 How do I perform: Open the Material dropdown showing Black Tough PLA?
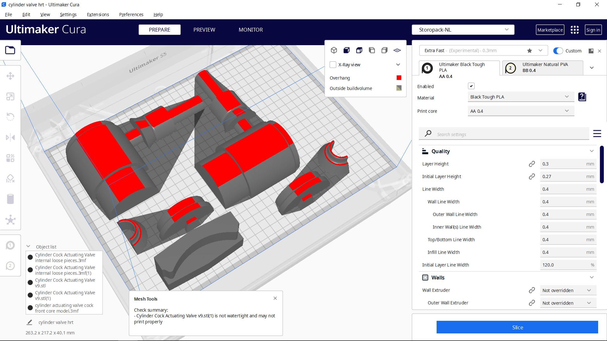tap(520, 97)
